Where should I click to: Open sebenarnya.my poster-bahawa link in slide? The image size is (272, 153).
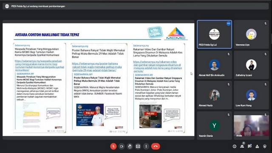pos(97,67)
